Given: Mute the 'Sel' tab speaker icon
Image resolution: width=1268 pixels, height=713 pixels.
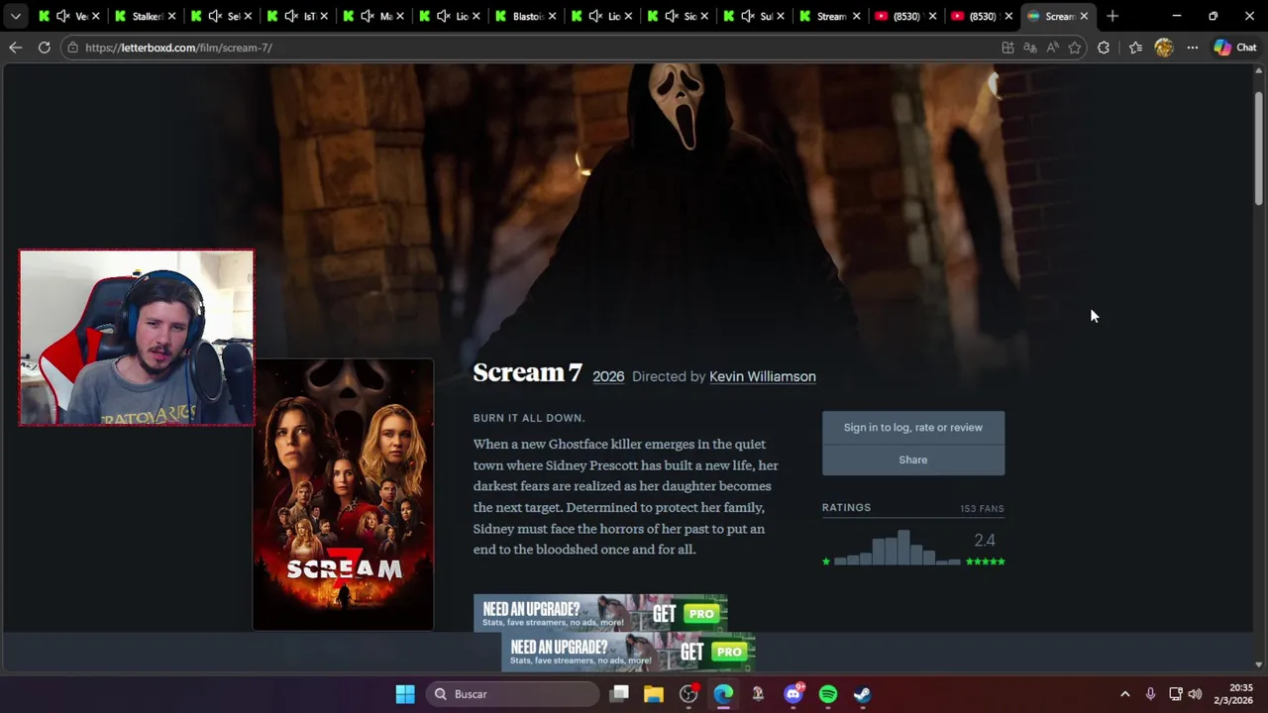Looking at the screenshot, I should 215,16.
